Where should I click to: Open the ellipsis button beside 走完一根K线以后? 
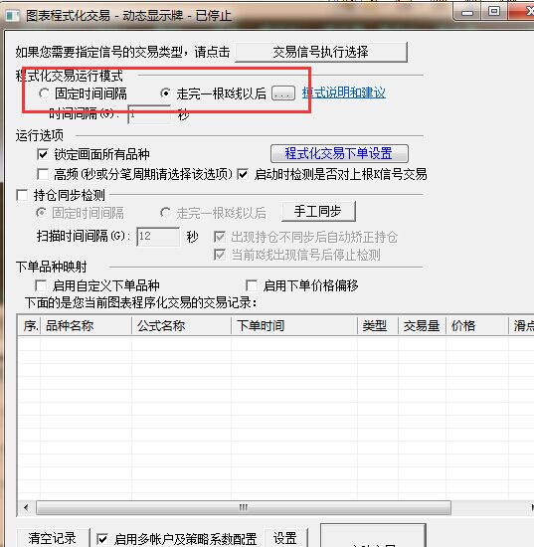point(282,93)
